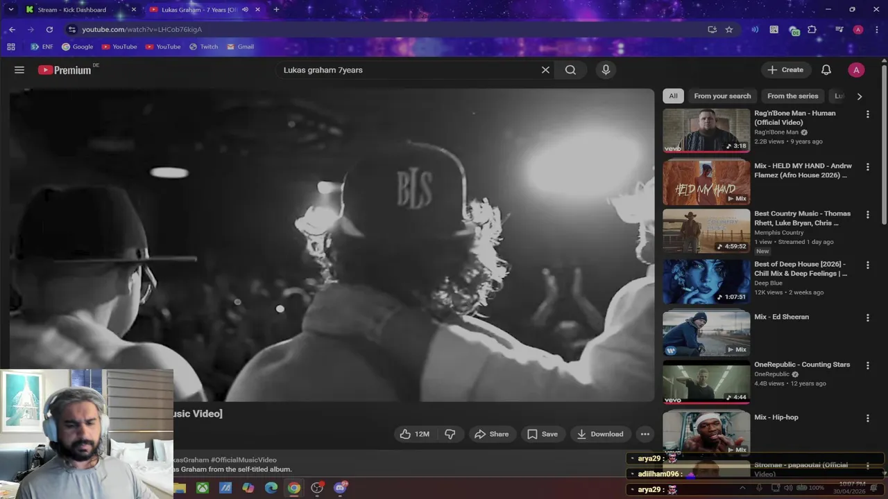Open the Xbox app from the taskbar
Viewport: 888px width, 499px height.
[x=202, y=488]
